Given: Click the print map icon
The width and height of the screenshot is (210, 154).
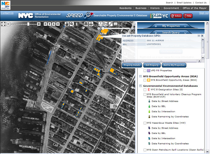Looking at the screenshot, I should (91, 24).
